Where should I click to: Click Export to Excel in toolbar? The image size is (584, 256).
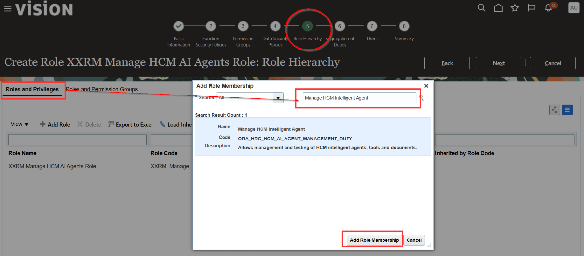[130, 124]
